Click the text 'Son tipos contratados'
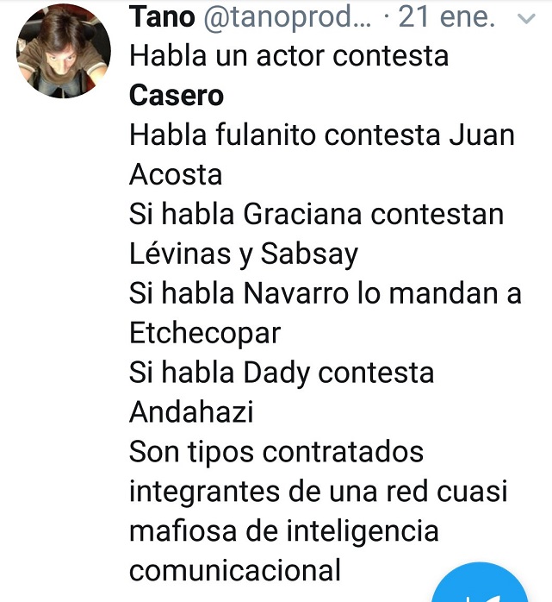The width and height of the screenshot is (552, 602). coord(276,452)
